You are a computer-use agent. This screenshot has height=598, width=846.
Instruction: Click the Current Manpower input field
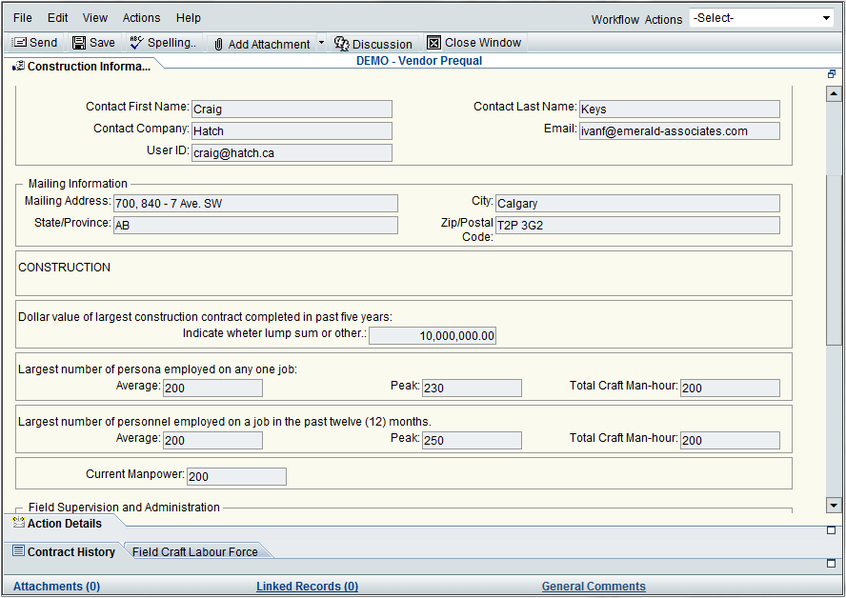click(236, 477)
